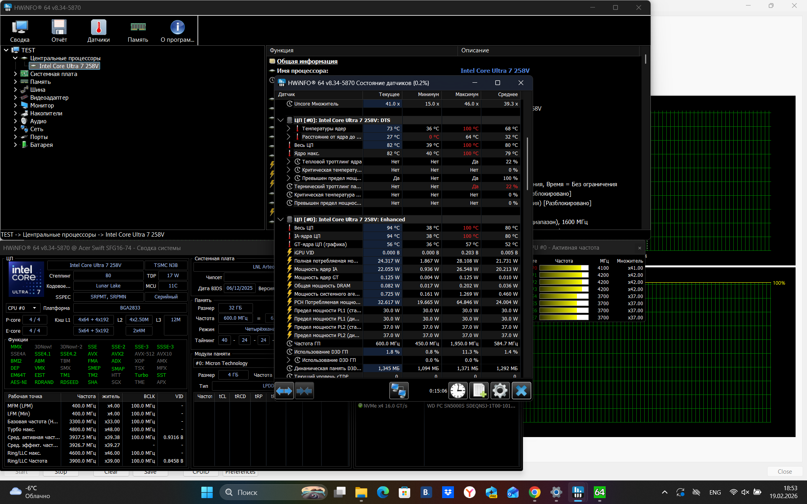Open Google Chrome from the taskbar
This screenshot has height=504, width=807.
[535, 492]
